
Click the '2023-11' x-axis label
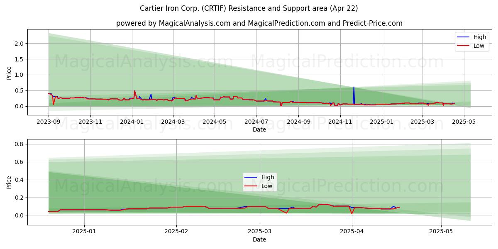pyautogui.click(x=90, y=122)
